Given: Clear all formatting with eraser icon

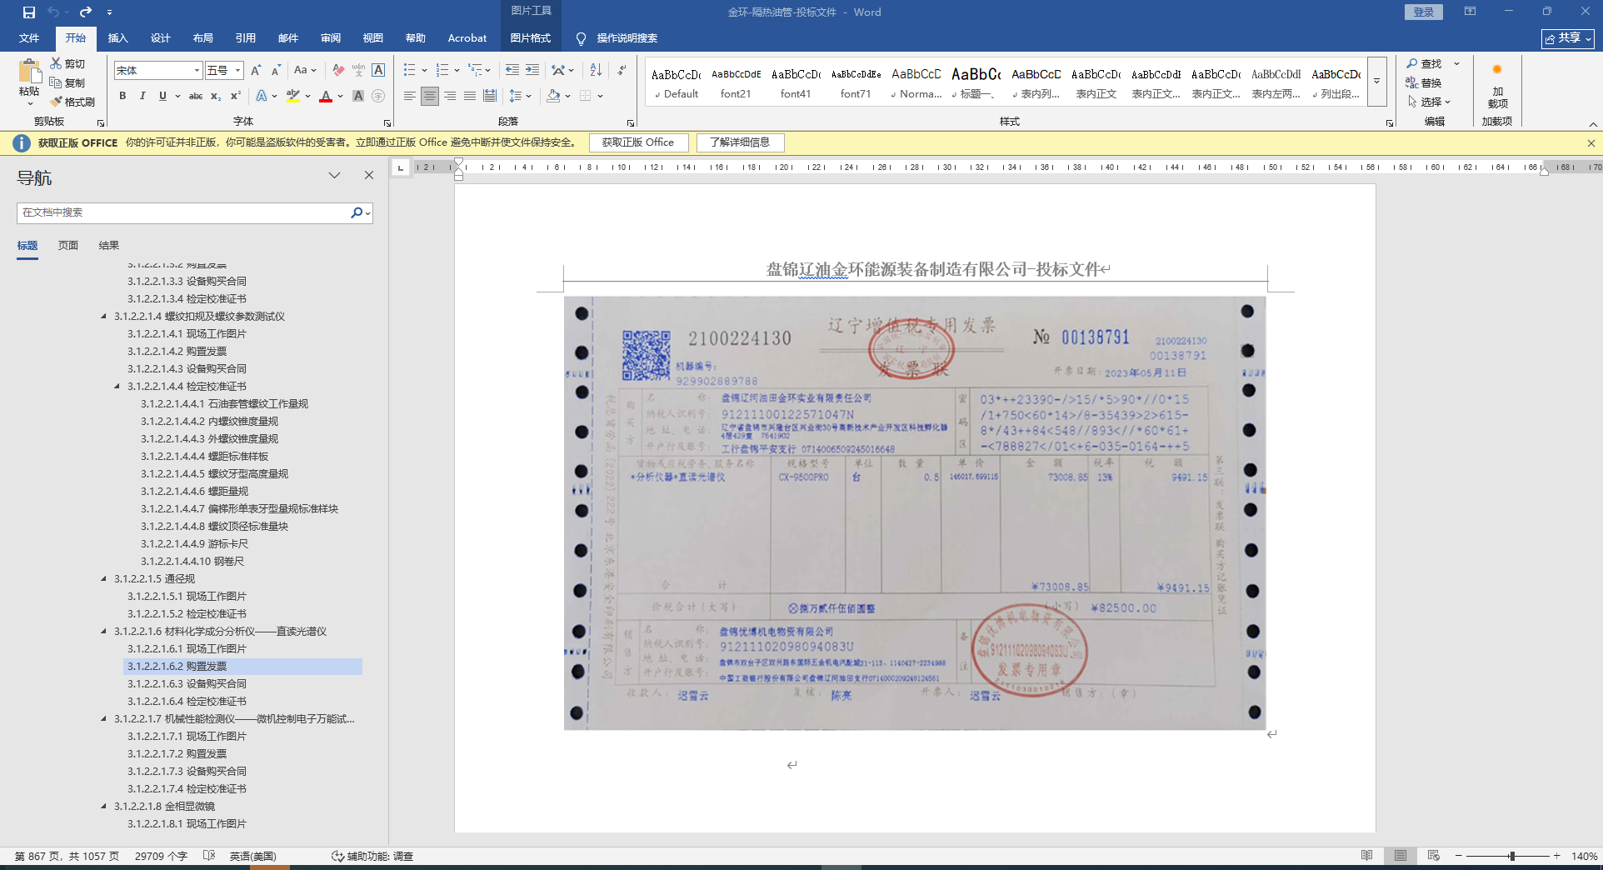Looking at the screenshot, I should coord(338,71).
